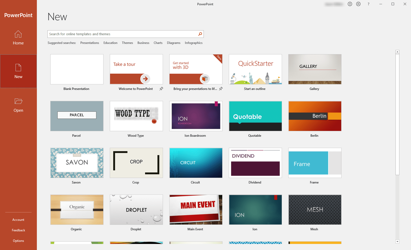The width and height of the screenshot is (411, 250).
Task: Open Account settings from the sidebar
Action: (x=18, y=220)
